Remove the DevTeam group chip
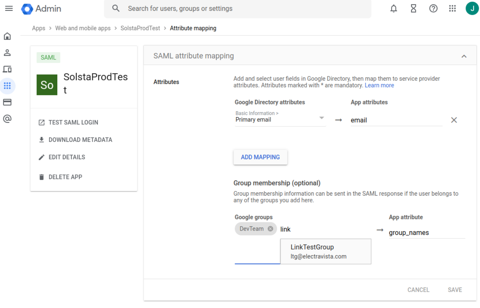Screen dimensions: 480x308 270,229
